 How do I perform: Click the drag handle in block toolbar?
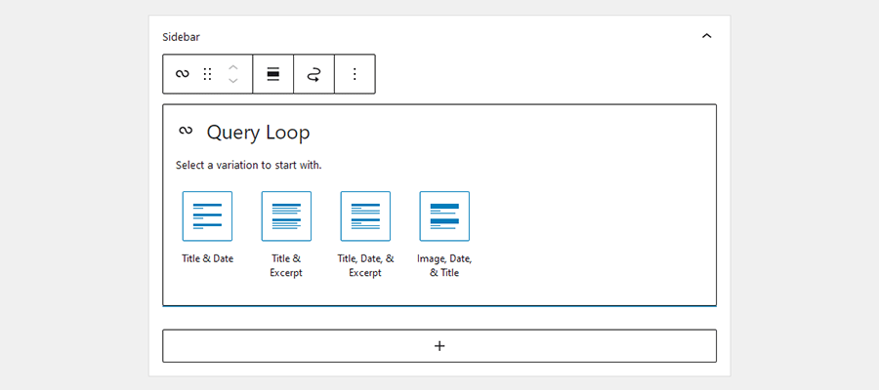click(207, 74)
